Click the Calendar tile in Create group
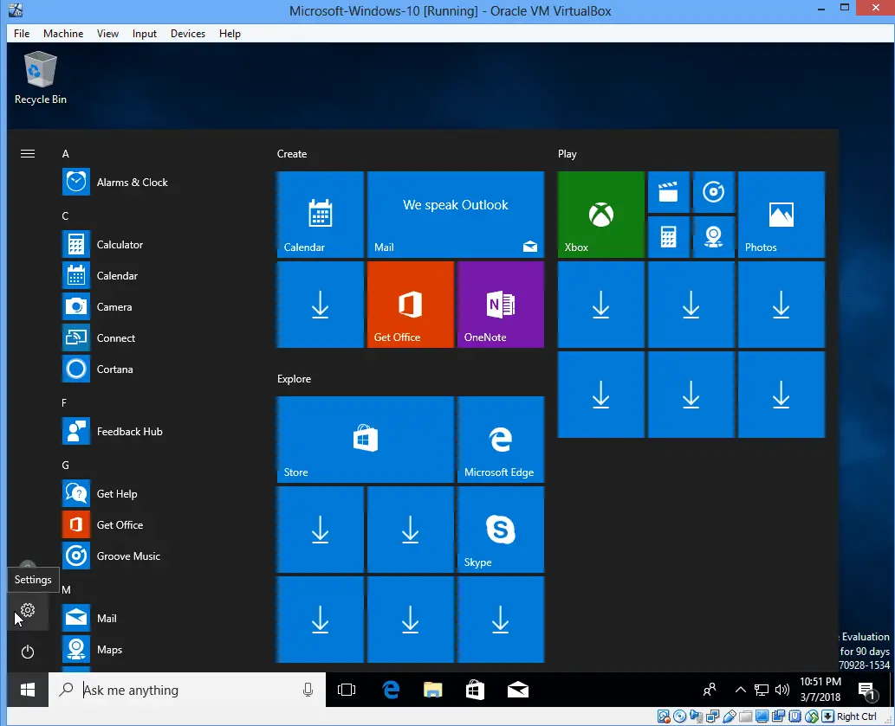The width and height of the screenshot is (895, 726). 321,215
